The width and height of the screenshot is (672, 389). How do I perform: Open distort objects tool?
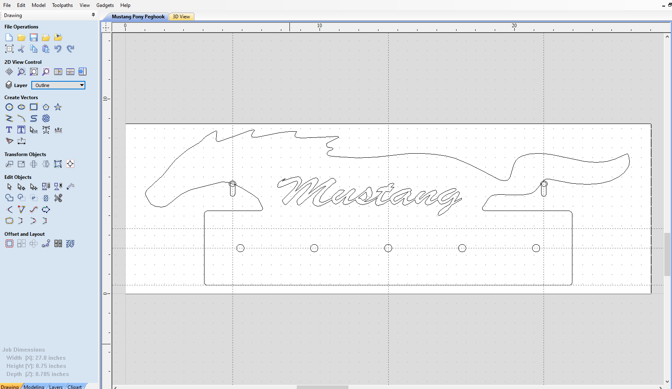pos(58,164)
